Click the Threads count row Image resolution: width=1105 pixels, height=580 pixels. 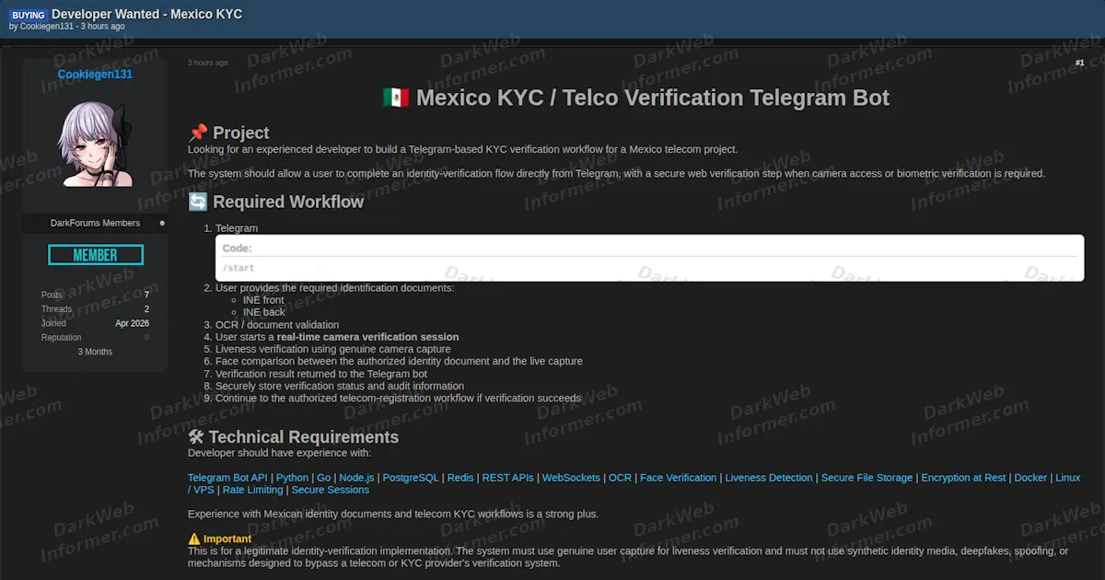(x=95, y=309)
